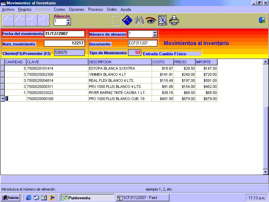
Task: Click the first navigation button in toolbar
Action: [8, 21]
